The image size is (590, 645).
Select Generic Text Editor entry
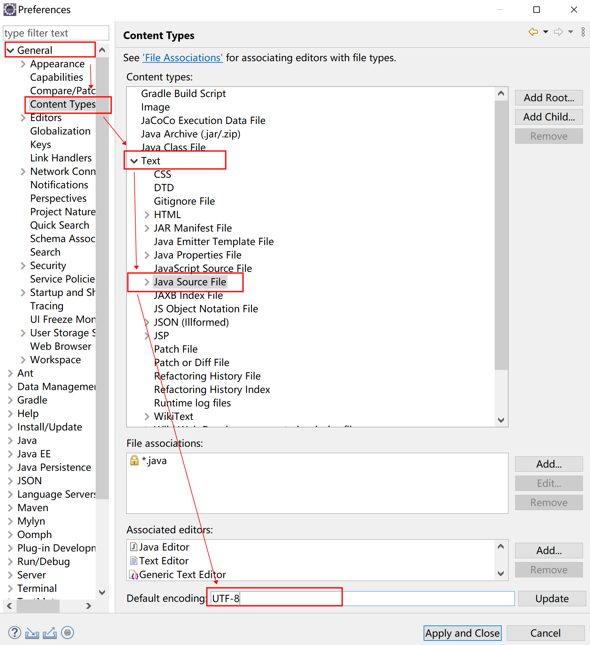point(178,575)
